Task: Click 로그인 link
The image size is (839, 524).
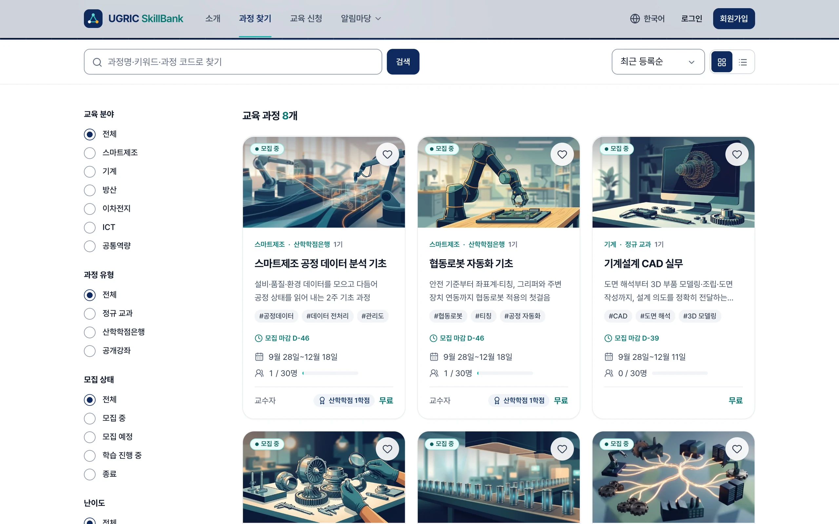Action: (691, 19)
